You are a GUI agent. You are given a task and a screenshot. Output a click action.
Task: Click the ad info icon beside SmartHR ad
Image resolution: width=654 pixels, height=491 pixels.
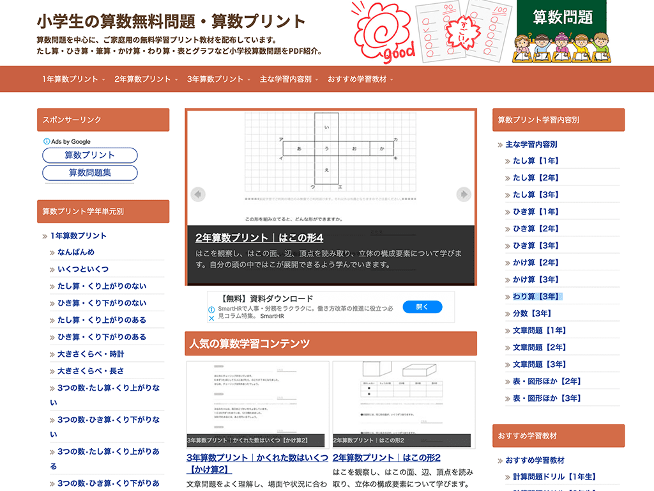[x=211, y=310]
